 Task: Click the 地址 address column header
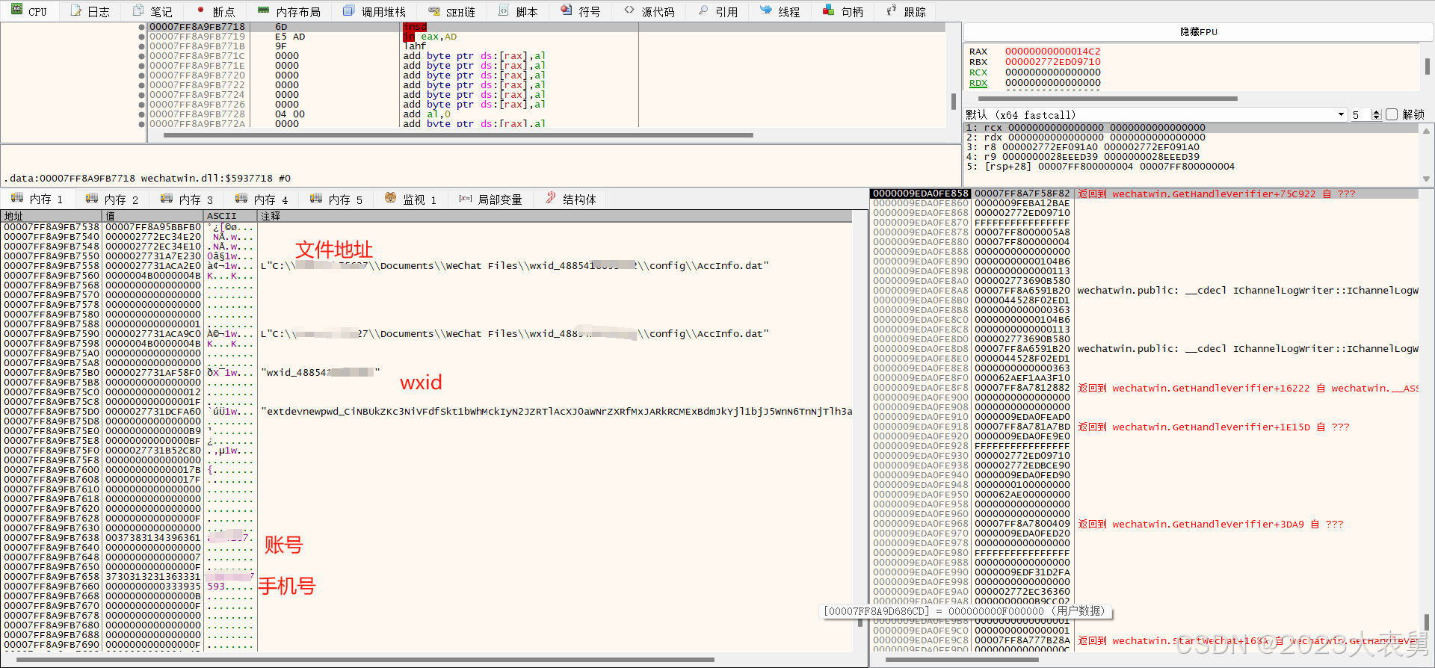pyautogui.click(x=52, y=216)
